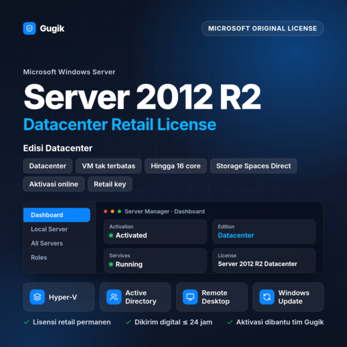Click the red window dot in Server Manager
This screenshot has height=347, width=347.
pos(106,212)
